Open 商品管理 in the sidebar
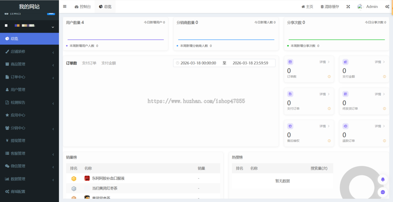 tap(29, 64)
